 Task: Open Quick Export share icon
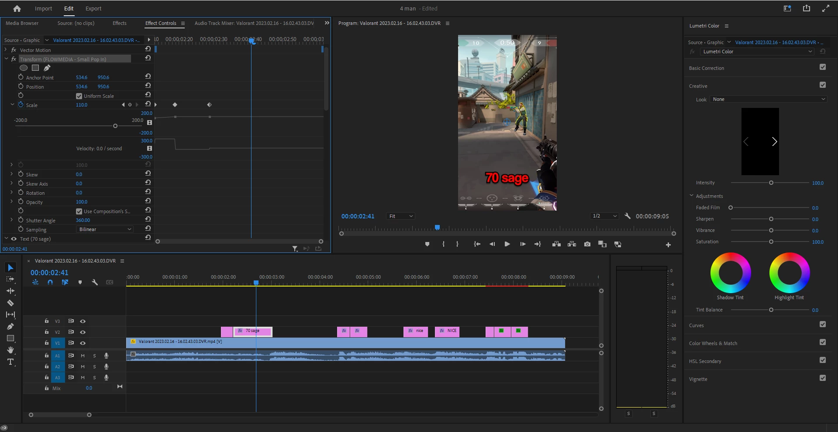(807, 8)
